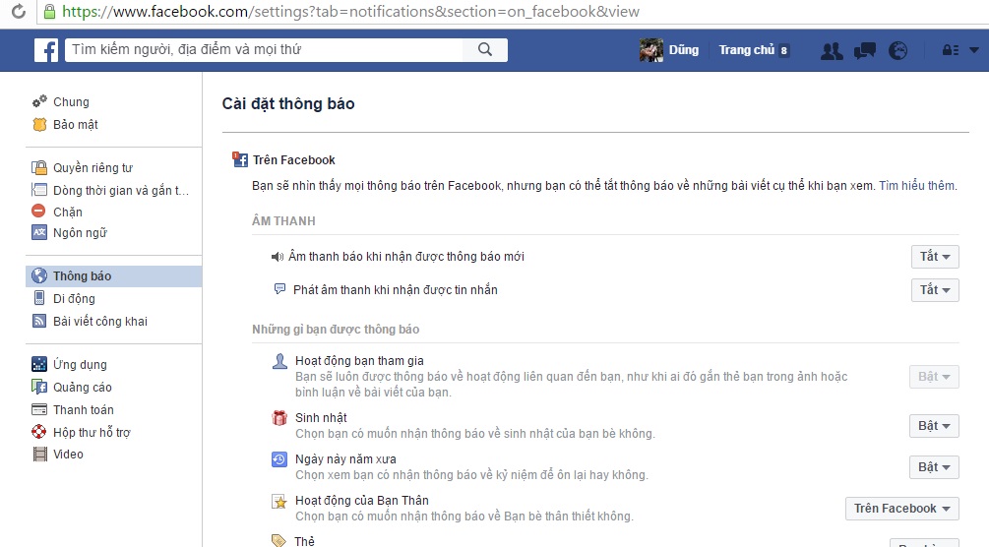Click the person icon for Hoạt động bạn tham gia
This screenshot has width=989, height=547.
pyautogui.click(x=279, y=361)
